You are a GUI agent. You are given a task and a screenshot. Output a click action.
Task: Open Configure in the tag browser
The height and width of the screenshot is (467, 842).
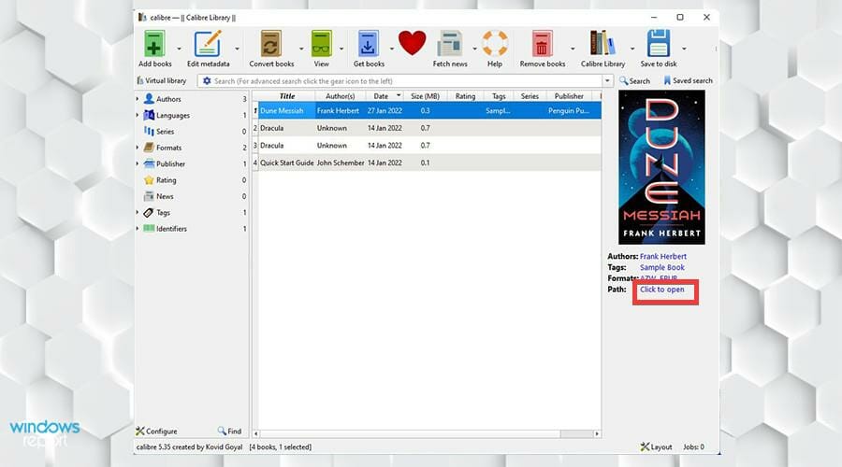[x=156, y=432]
